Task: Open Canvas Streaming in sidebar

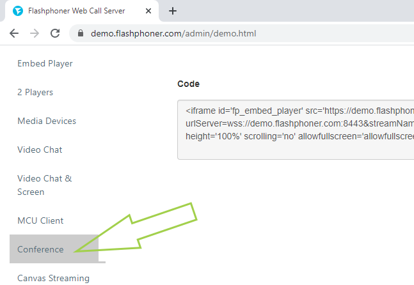Action: (53, 278)
